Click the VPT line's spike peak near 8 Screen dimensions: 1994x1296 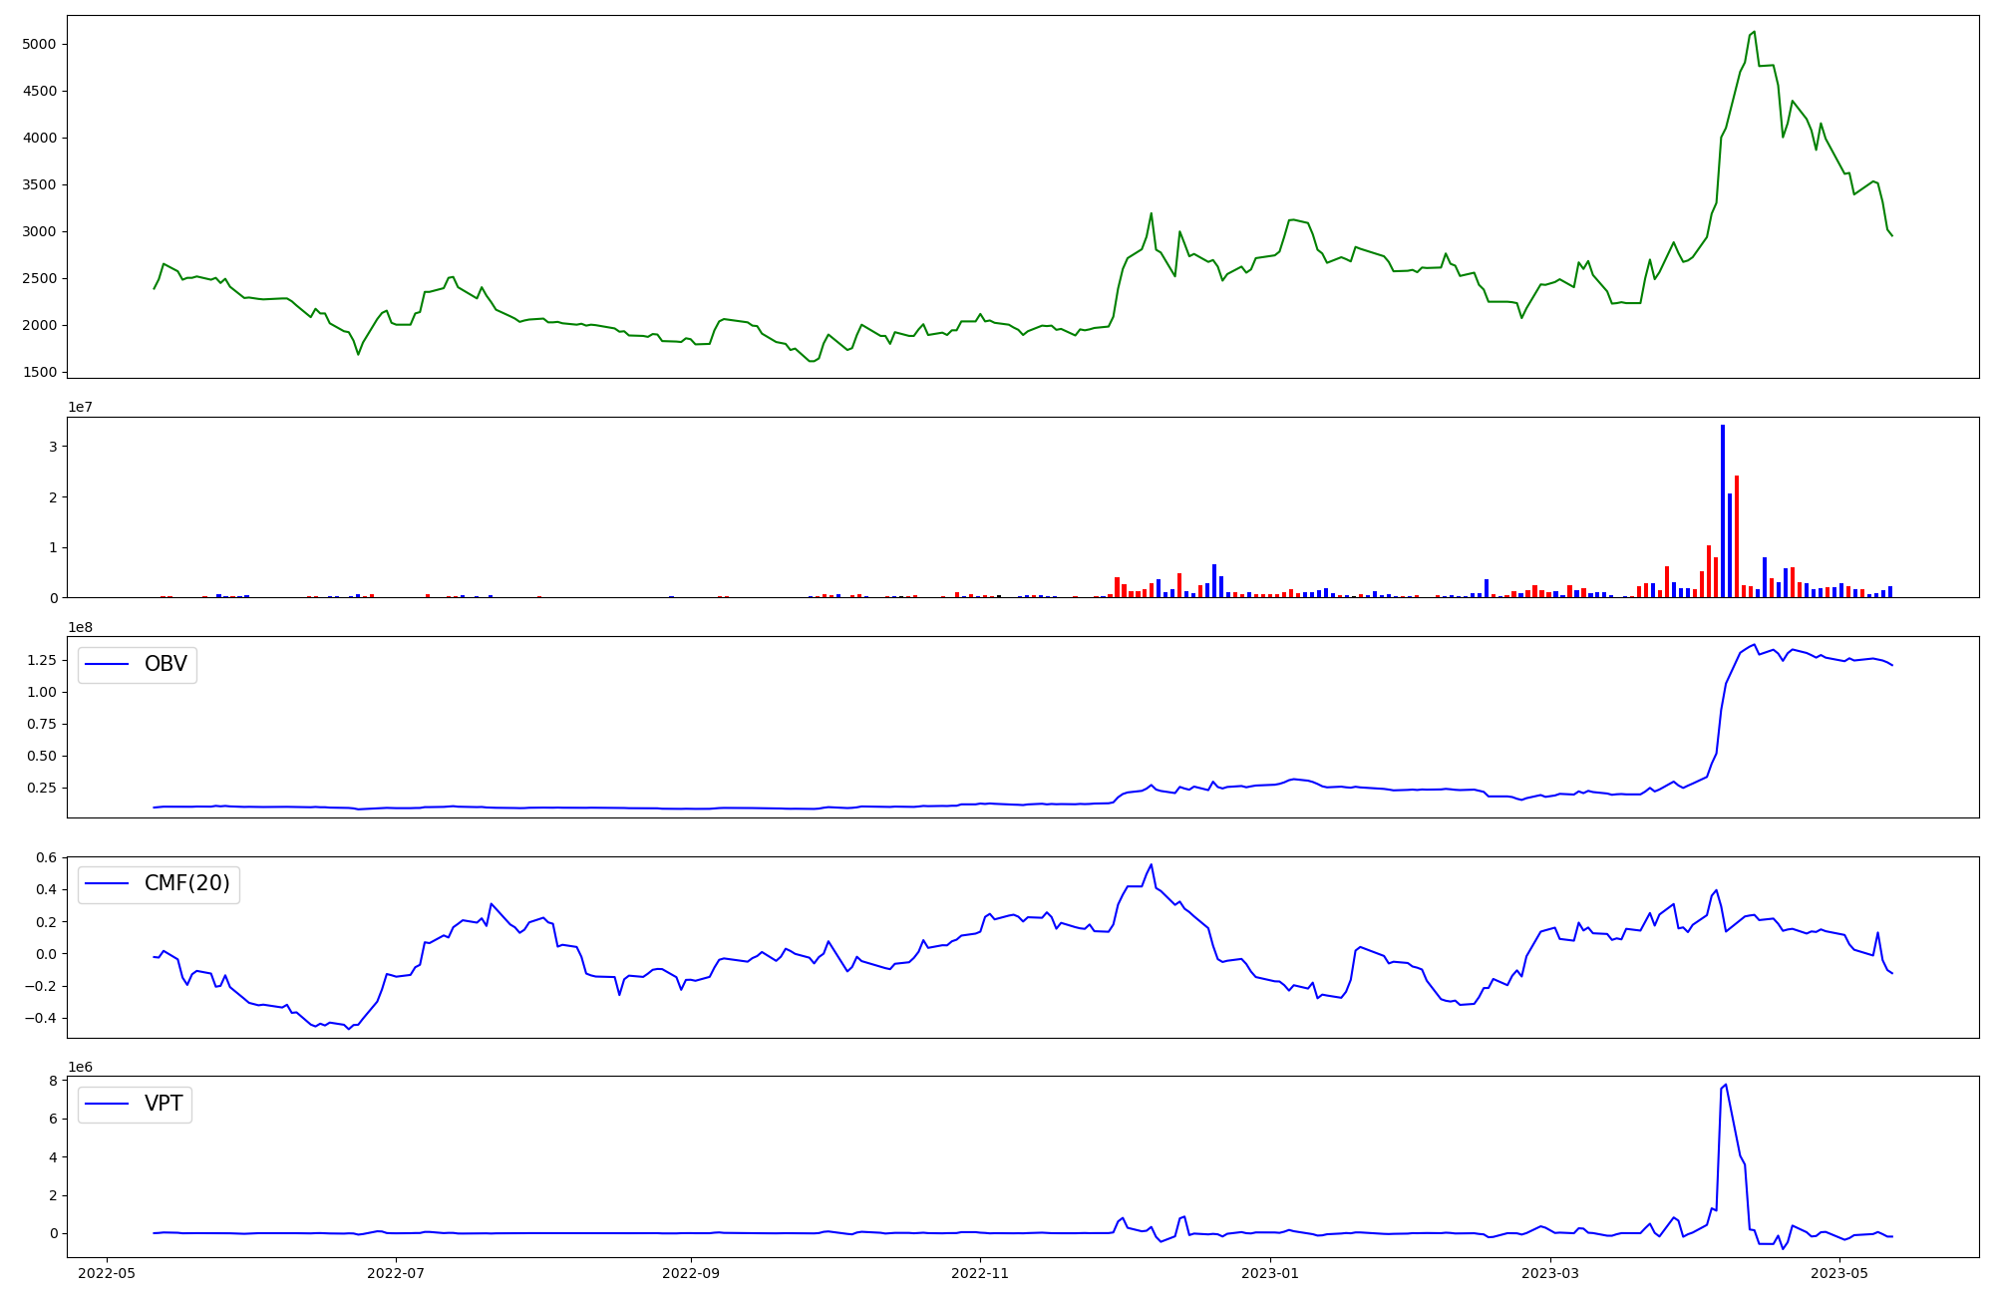tap(1726, 1085)
